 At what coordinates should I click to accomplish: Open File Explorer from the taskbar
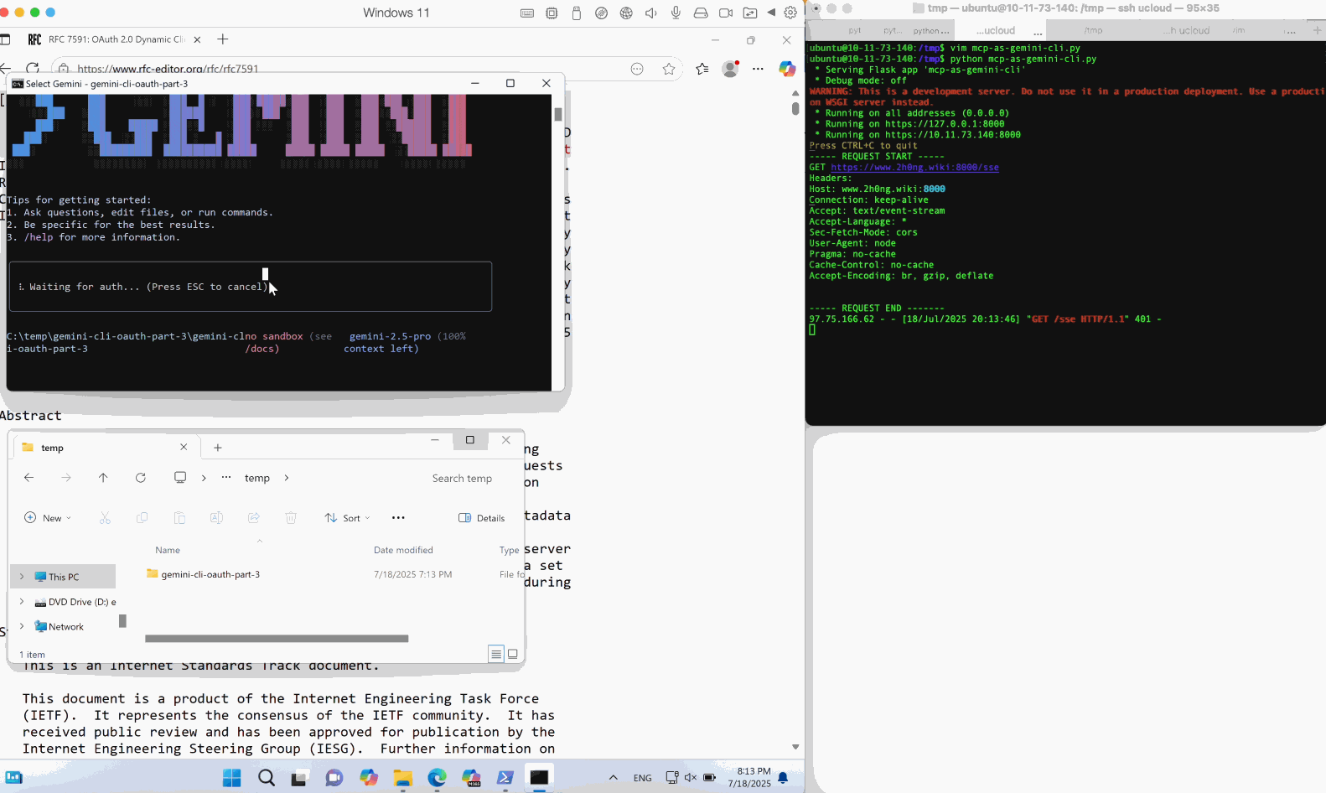point(403,778)
